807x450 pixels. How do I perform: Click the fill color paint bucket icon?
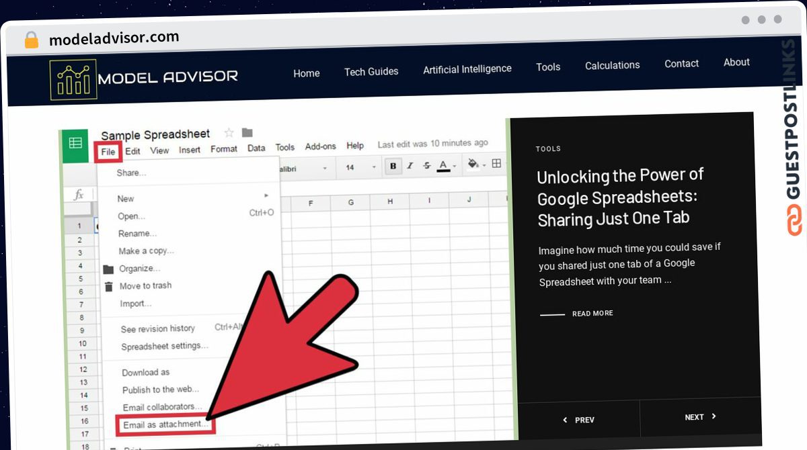[472, 164]
